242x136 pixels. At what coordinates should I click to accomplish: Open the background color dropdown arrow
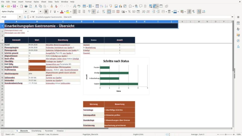click(71, 12)
